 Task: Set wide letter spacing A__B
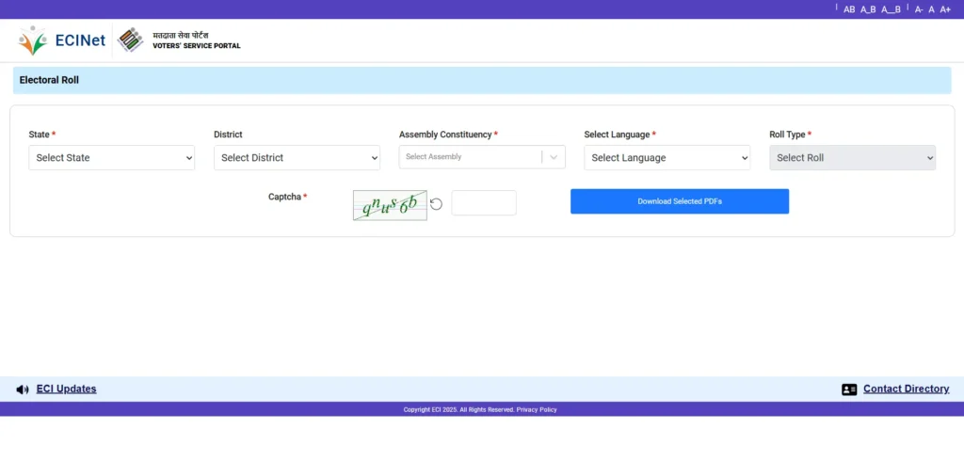pos(891,9)
